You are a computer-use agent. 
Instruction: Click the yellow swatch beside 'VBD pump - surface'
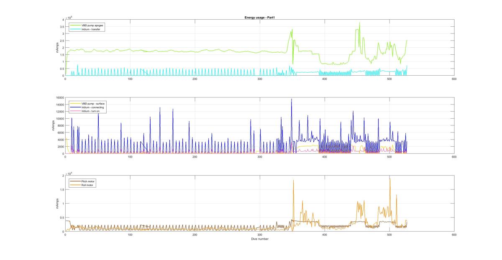75,103
